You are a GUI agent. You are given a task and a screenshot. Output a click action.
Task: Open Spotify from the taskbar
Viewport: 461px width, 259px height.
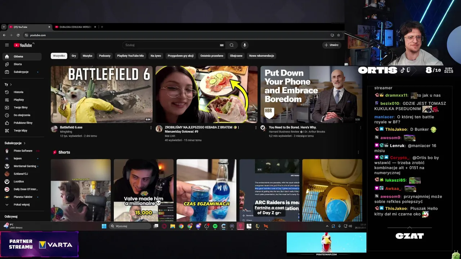click(215, 226)
